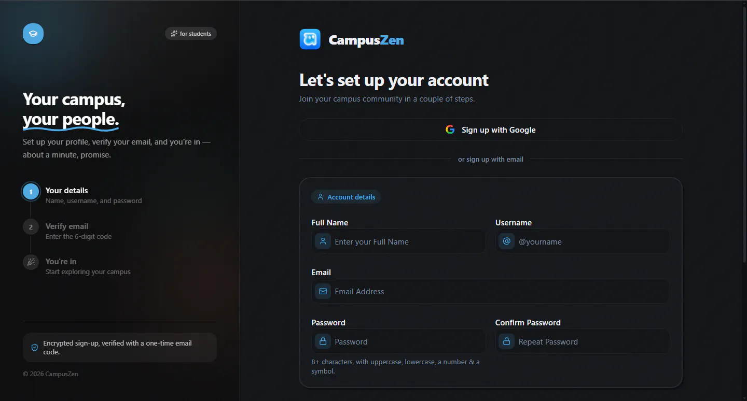Click the party popper icon for You're in
Image resolution: width=747 pixels, height=401 pixels.
point(31,262)
